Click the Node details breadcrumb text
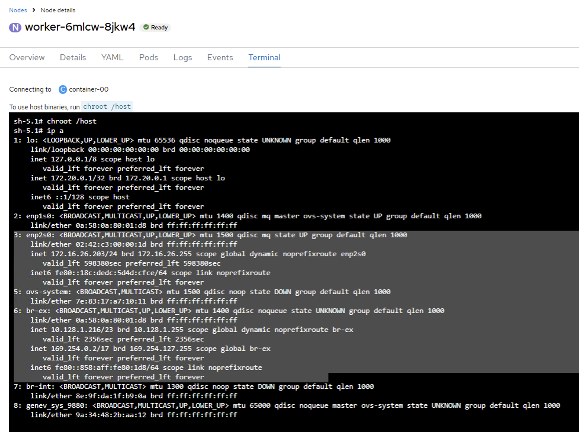The width and height of the screenshot is (579, 439). pos(58,10)
